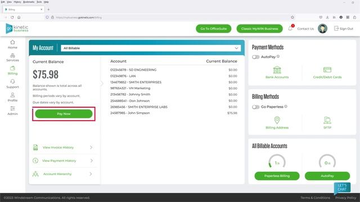Open the View menu
The width and height of the screenshot is (360, 202).
[x=9, y=2]
